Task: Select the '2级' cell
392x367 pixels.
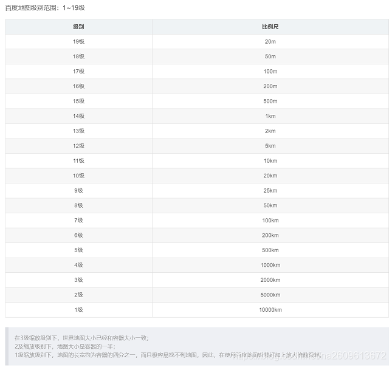Action: (x=78, y=295)
